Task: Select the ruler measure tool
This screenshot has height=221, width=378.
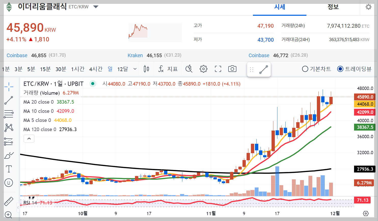Action: (x=9, y=201)
